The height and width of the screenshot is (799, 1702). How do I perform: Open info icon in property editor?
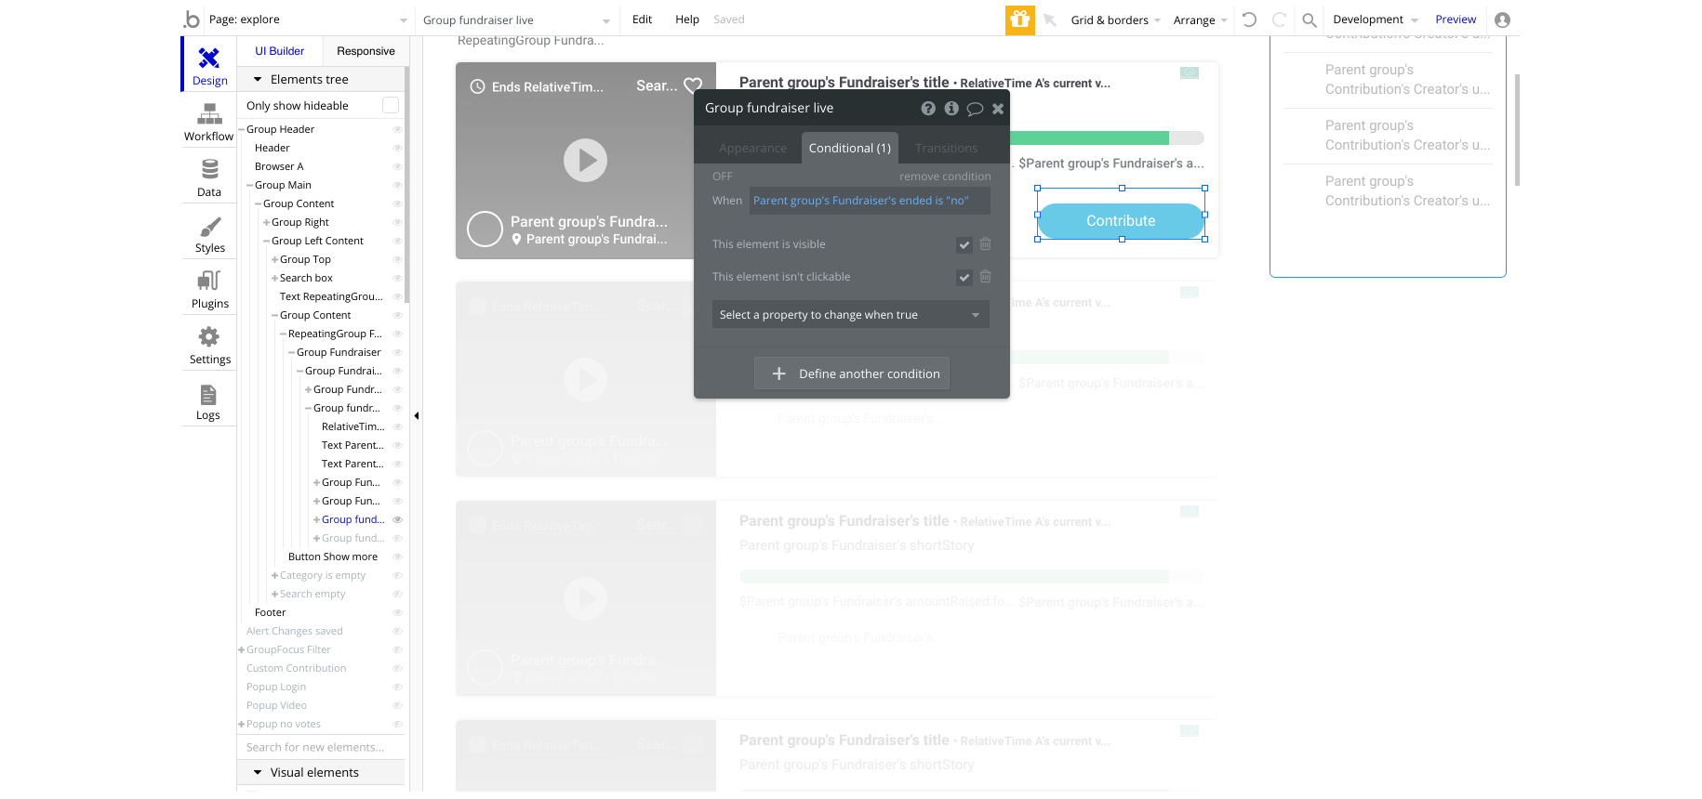click(x=951, y=109)
